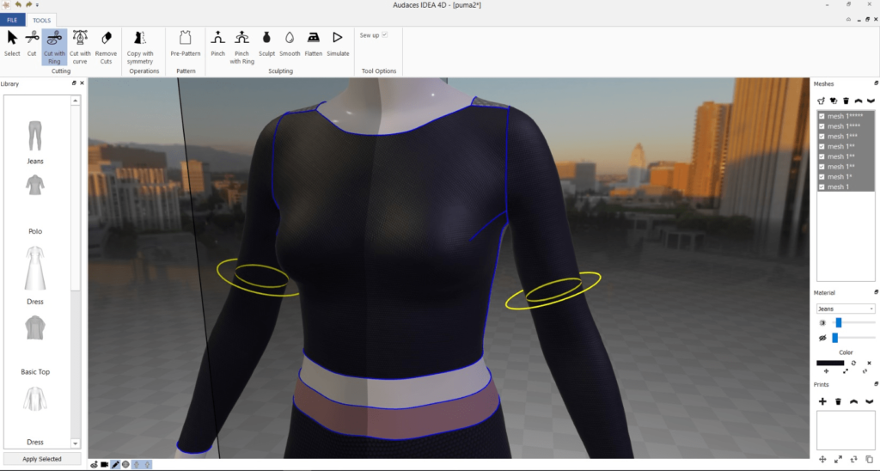Screen dimensions: 880x471
Task: Click the Redo arrow in title bar
Action: point(28,4)
